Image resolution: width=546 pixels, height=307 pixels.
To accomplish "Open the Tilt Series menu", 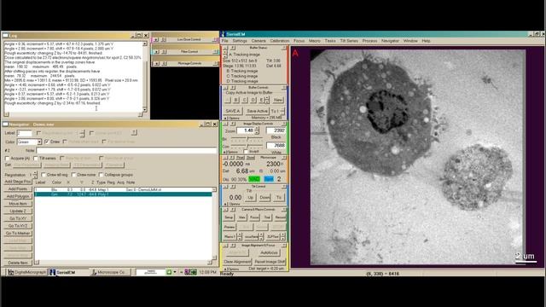I will (x=349, y=41).
